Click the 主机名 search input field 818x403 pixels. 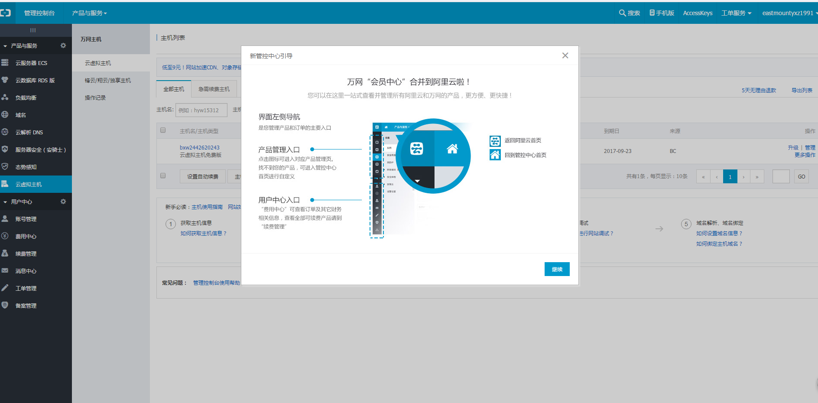(x=201, y=110)
